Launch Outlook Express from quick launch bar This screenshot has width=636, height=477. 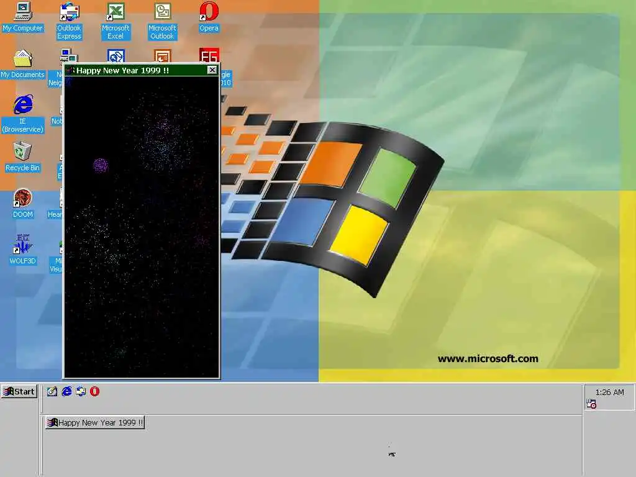[x=81, y=391]
